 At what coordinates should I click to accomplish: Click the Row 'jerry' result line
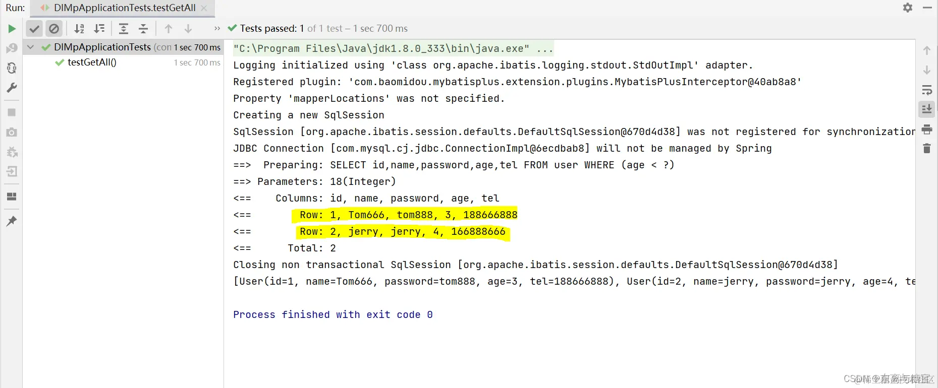click(x=369, y=232)
